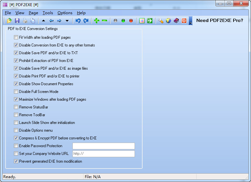Go to previous page with left arrow
This screenshot has height=182, width=251.
(x=51, y=21)
